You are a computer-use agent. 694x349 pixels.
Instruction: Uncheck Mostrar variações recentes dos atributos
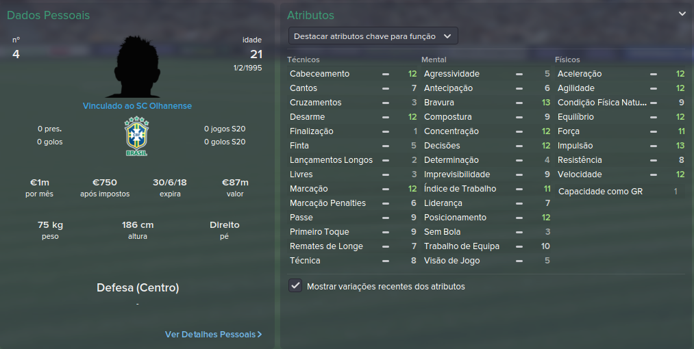pos(295,286)
